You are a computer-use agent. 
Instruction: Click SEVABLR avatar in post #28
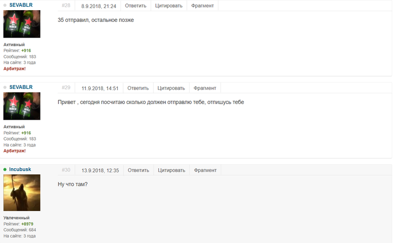pos(22,24)
